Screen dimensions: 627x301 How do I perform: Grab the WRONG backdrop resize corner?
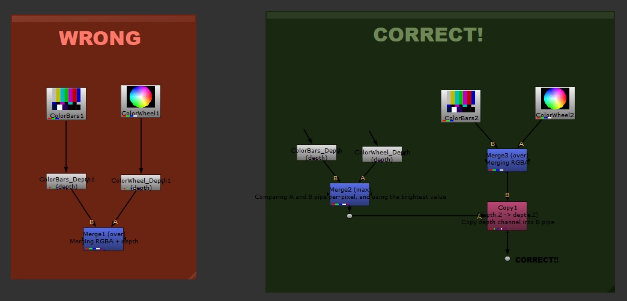tap(193, 275)
